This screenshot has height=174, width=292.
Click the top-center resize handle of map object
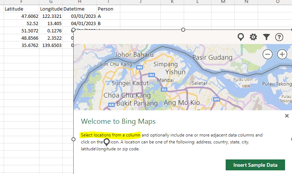point(183,30)
